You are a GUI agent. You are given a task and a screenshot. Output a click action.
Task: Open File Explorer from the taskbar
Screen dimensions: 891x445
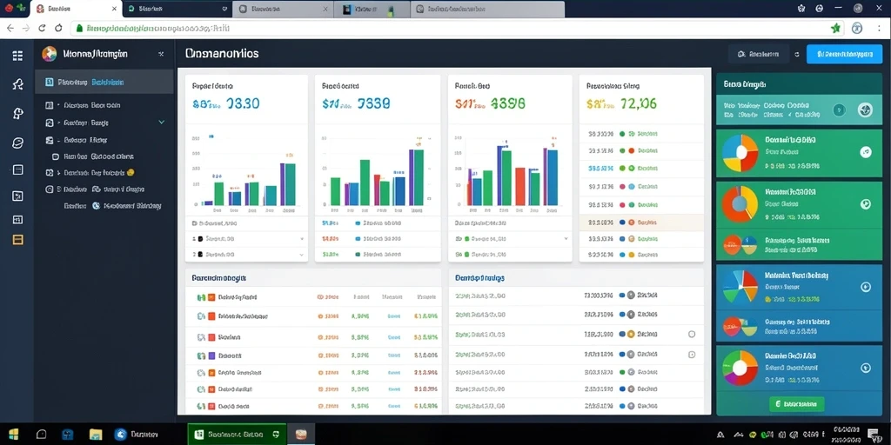(96, 435)
